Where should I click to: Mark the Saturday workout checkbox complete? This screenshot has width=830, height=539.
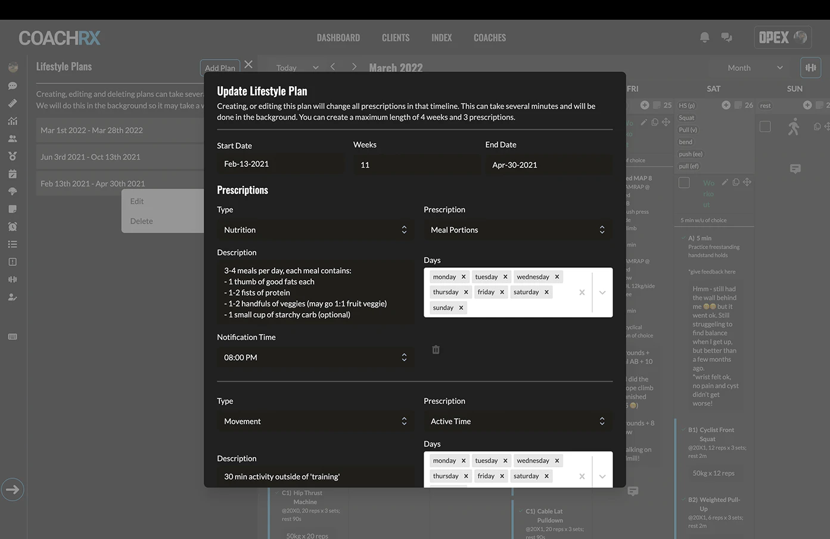pos(684,182)
